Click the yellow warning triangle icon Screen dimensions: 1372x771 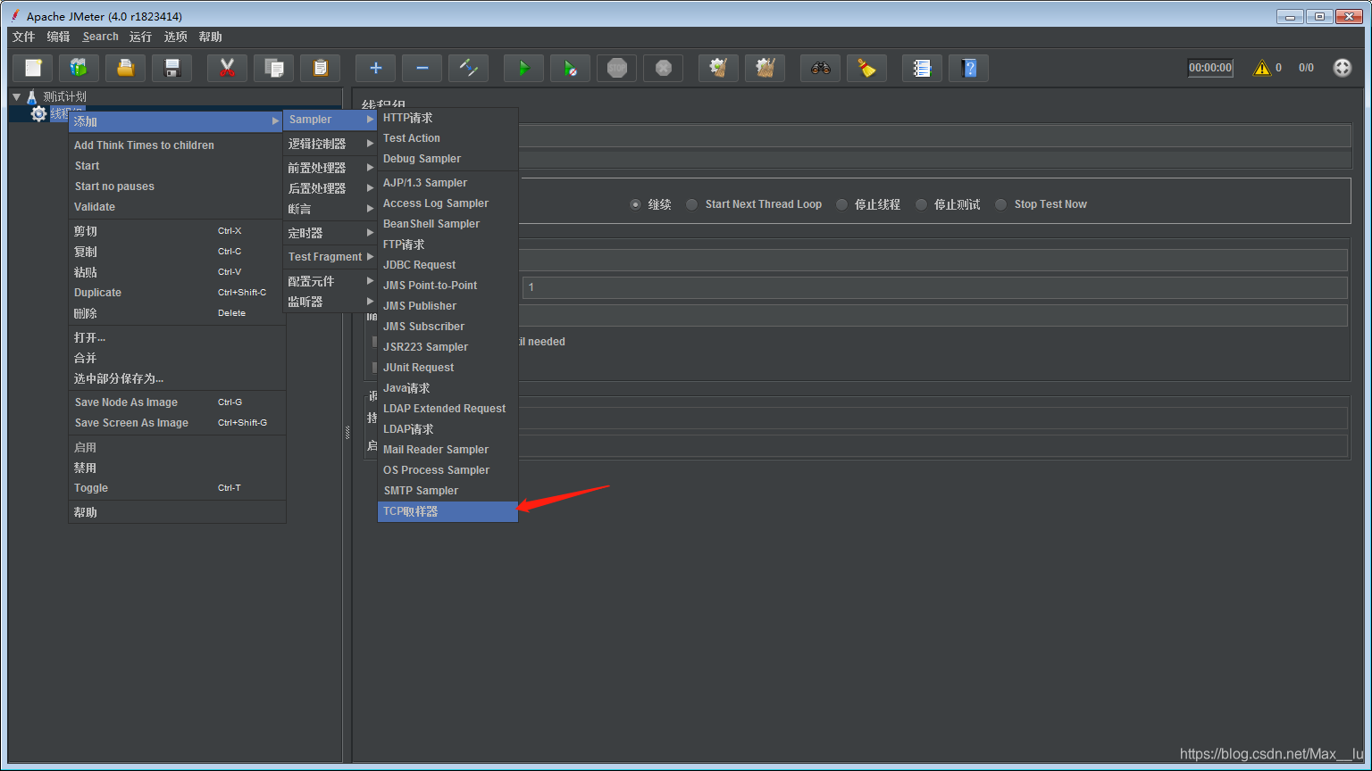1262,68
